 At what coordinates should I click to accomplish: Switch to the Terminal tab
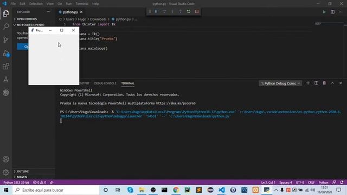[x=128, y=83]
